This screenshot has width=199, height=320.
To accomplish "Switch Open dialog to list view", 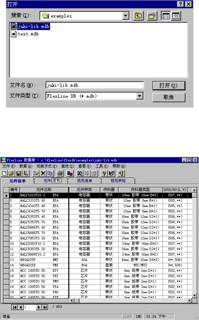I will coord(166,16).
